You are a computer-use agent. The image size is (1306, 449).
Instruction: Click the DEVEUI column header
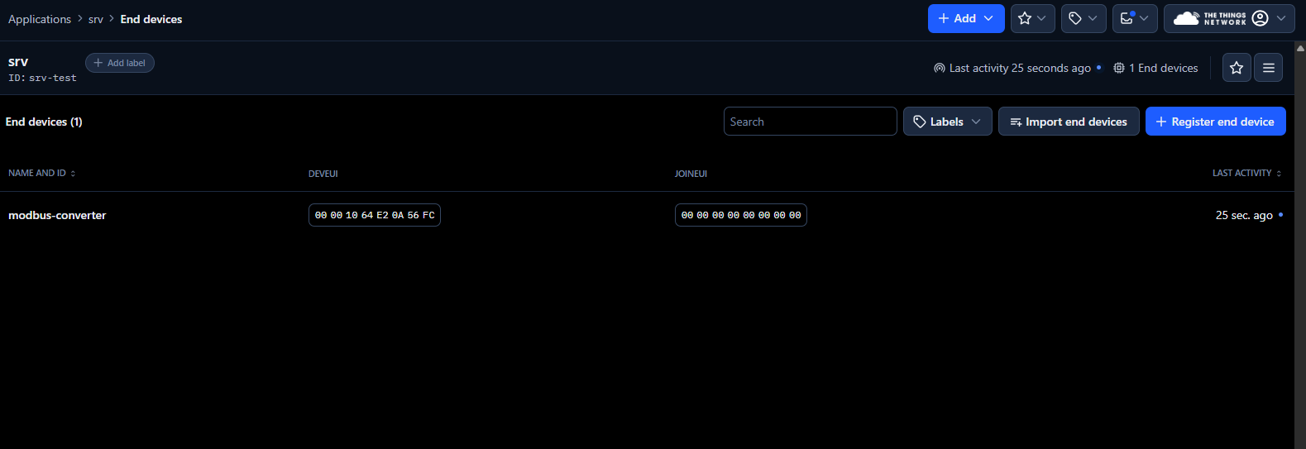pos(323,174)
